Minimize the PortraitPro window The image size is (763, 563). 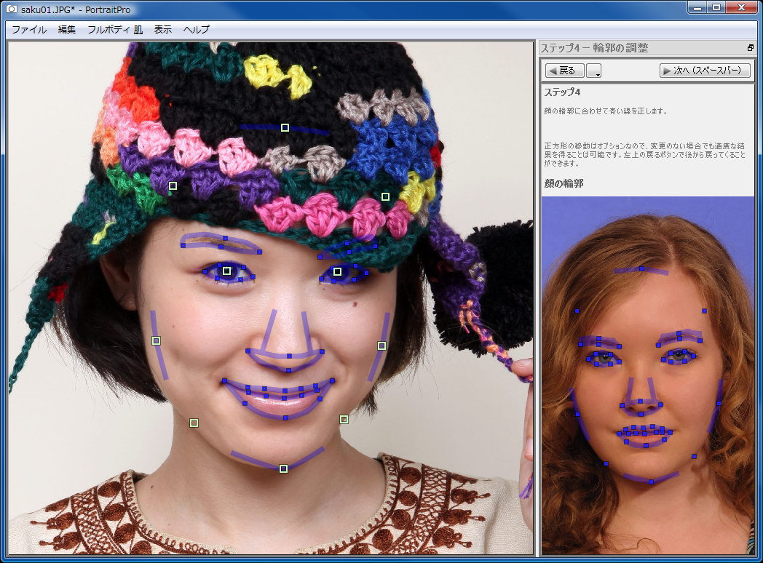point(697,7)
